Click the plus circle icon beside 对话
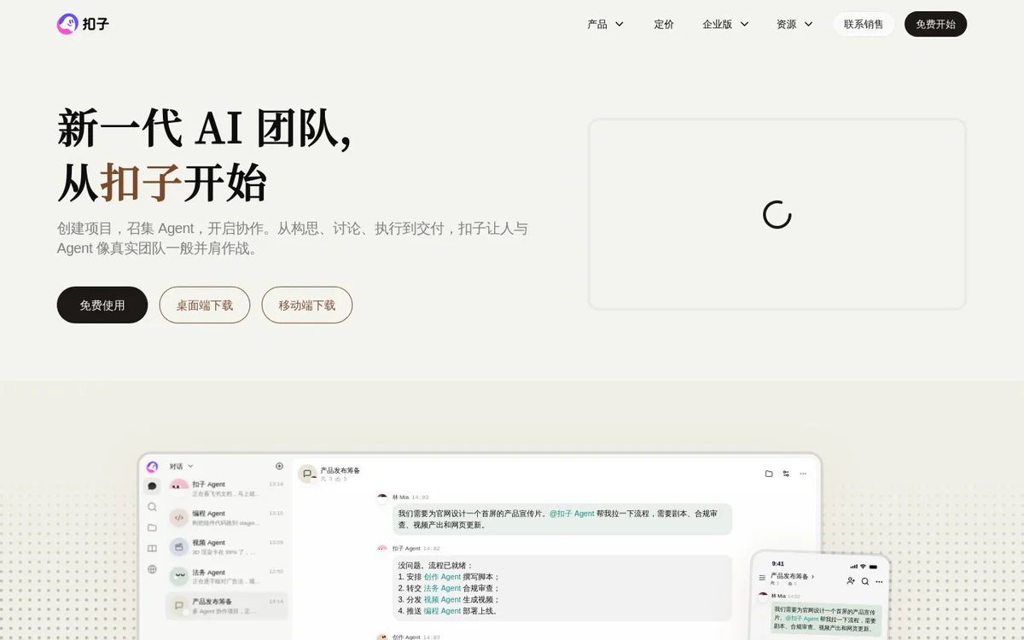1024x640 pixels. (x=279, y=466)
